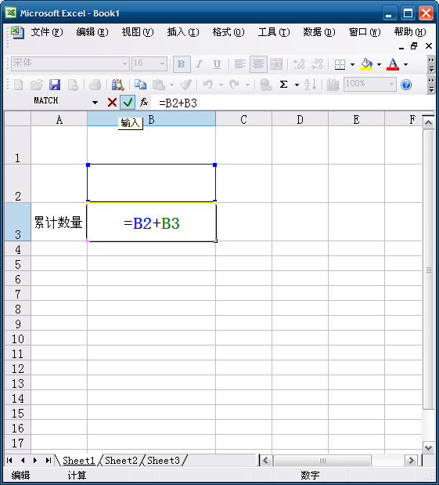Screen dimensions: 439x485
Task: Open the 插入(I) menu
Action: 183,32
